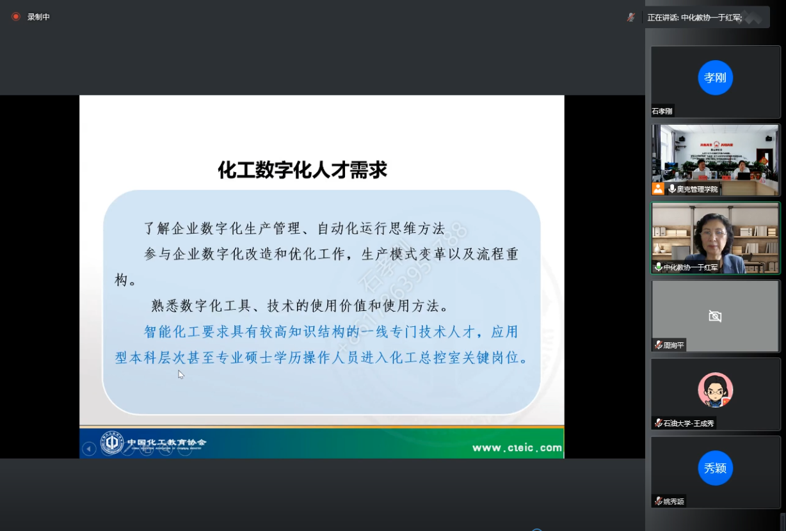Click the microphone icon next to 奥克管理学院
Screen dimensions: 786x531
pos(671,189)
